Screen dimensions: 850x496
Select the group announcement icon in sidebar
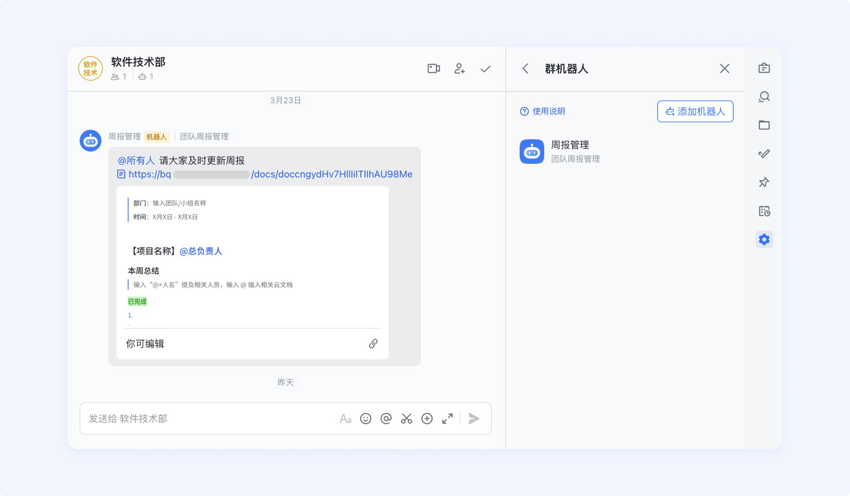click(764, 68)
